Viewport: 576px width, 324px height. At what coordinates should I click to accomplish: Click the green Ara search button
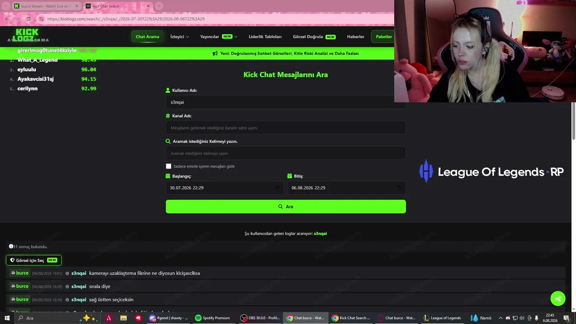point(286,207)
